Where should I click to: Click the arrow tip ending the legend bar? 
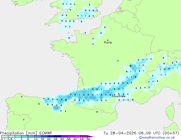pos(90,136)
